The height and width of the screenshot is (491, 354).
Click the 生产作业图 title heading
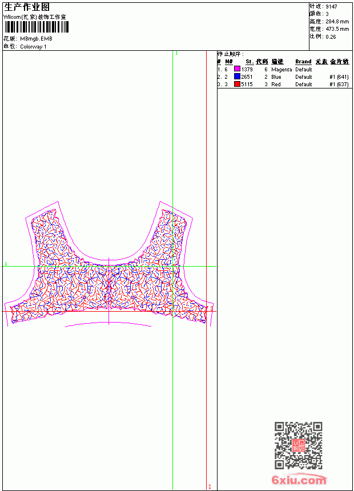27,7
